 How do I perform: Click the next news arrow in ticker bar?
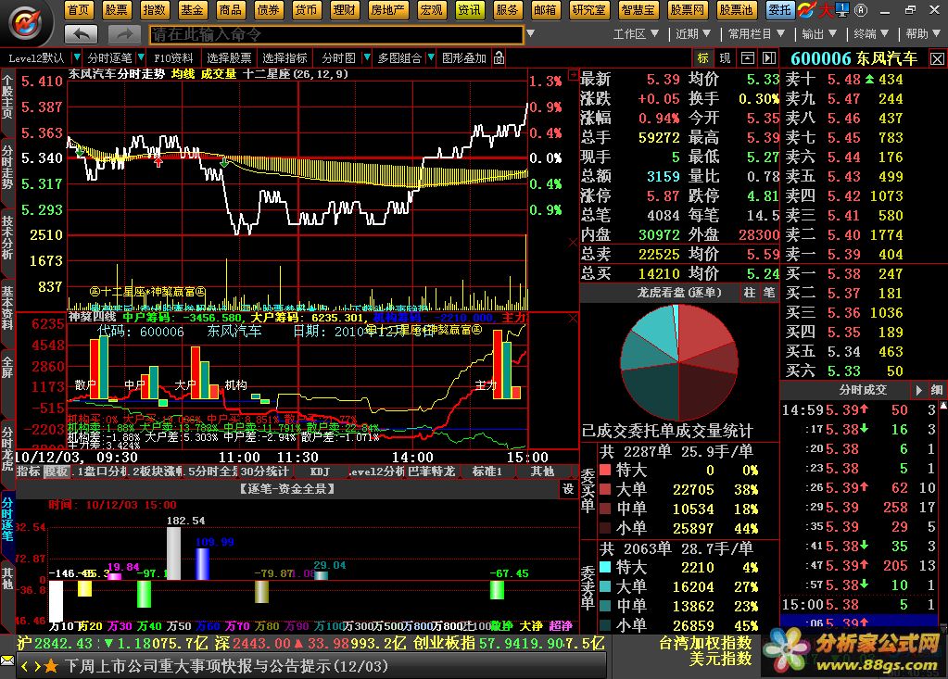37,666
